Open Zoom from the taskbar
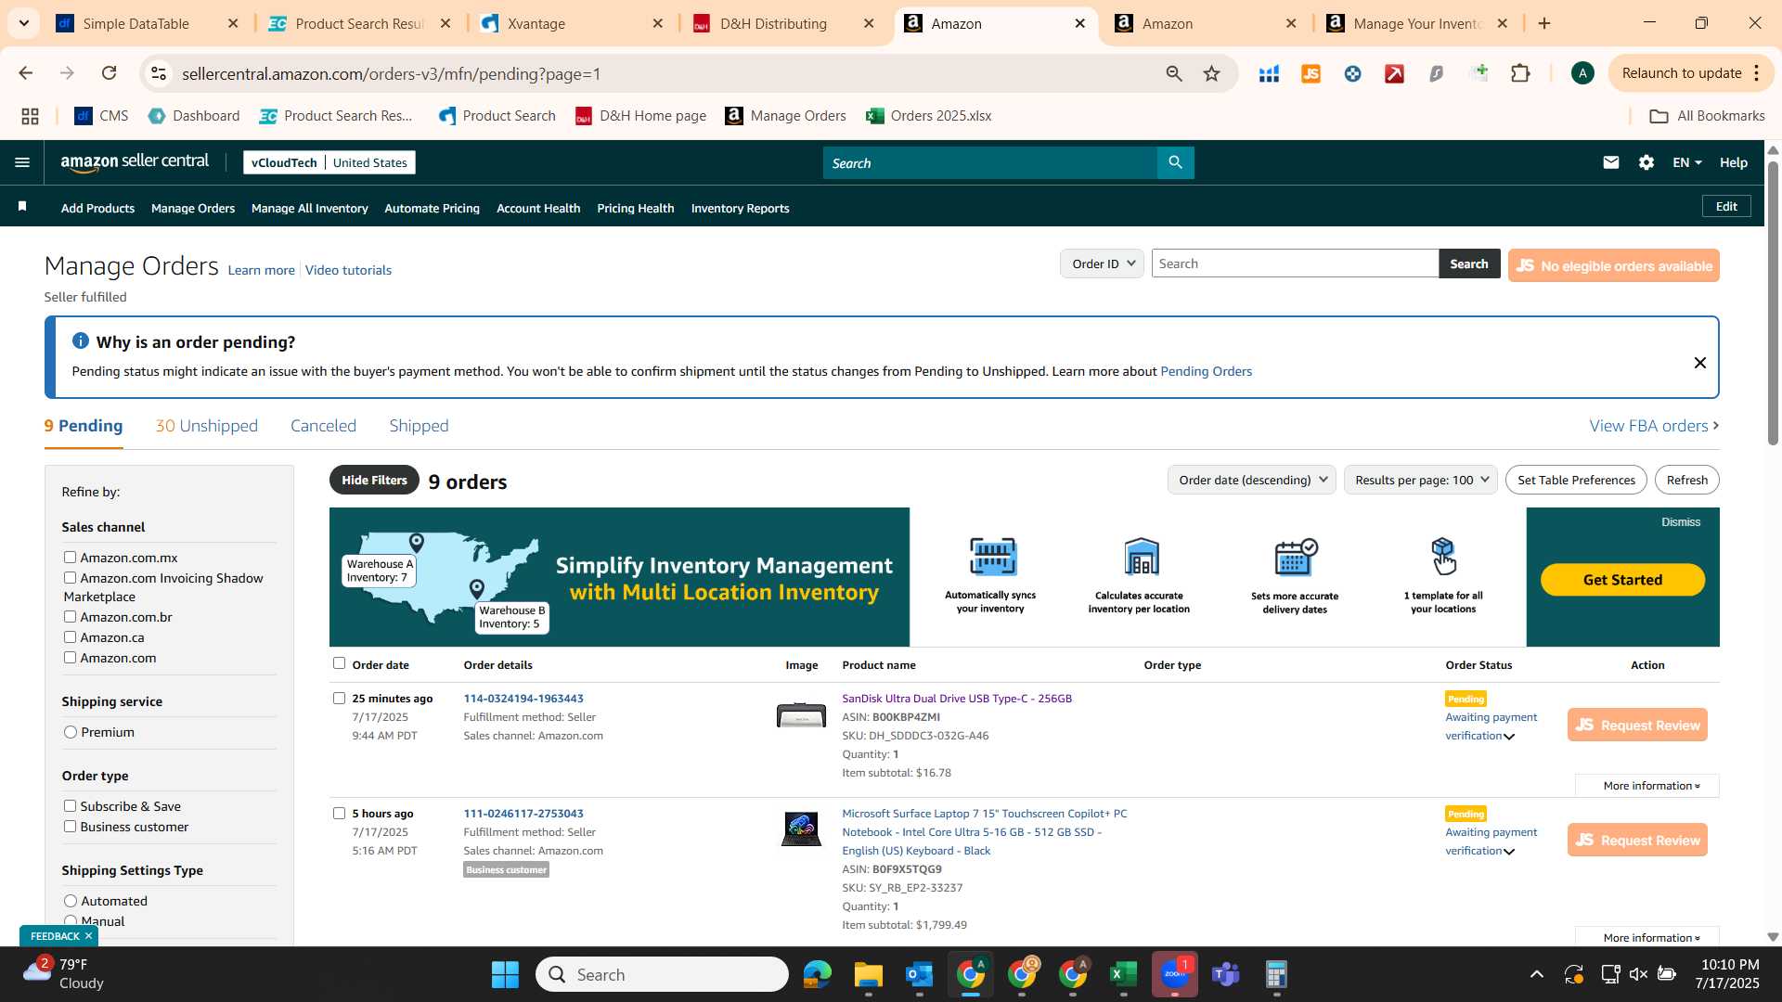Image resolution: width=1782 pixels, height=1002 pixels. point(1174,974)
